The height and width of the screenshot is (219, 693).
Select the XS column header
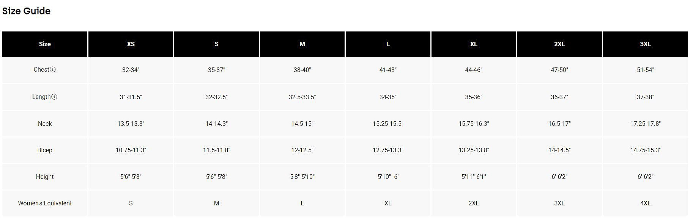[131, 44]
